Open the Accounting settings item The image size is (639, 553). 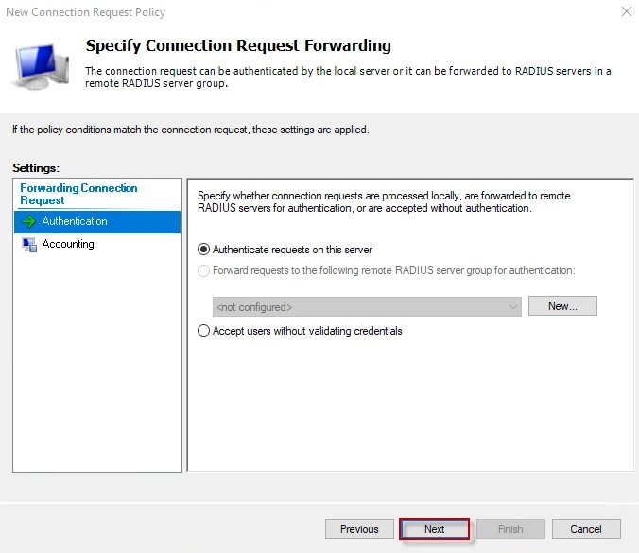(x=68, y=244)
